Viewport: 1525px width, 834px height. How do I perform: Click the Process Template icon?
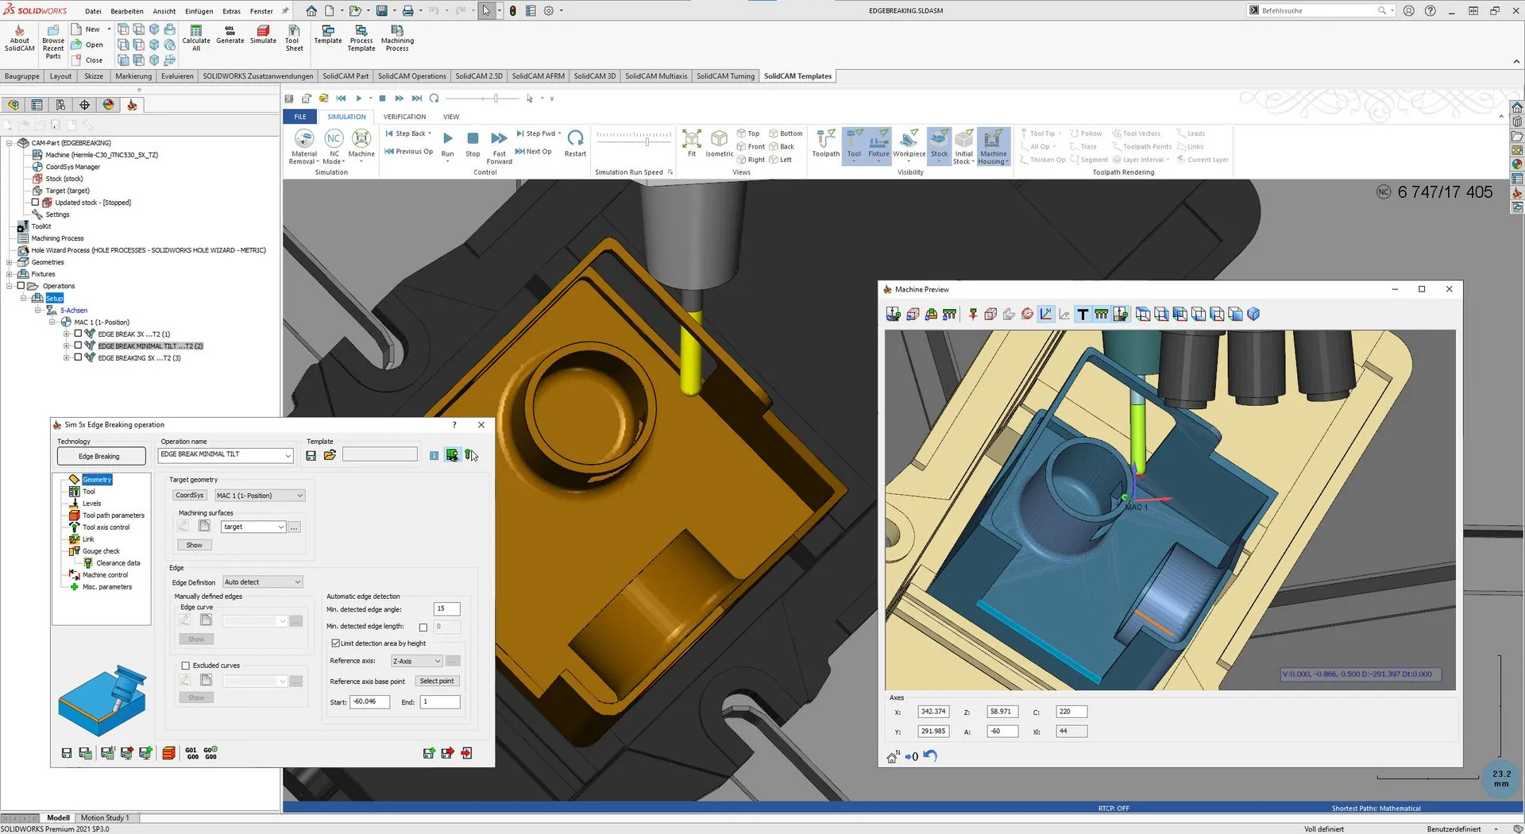click(x=361, y=37)
